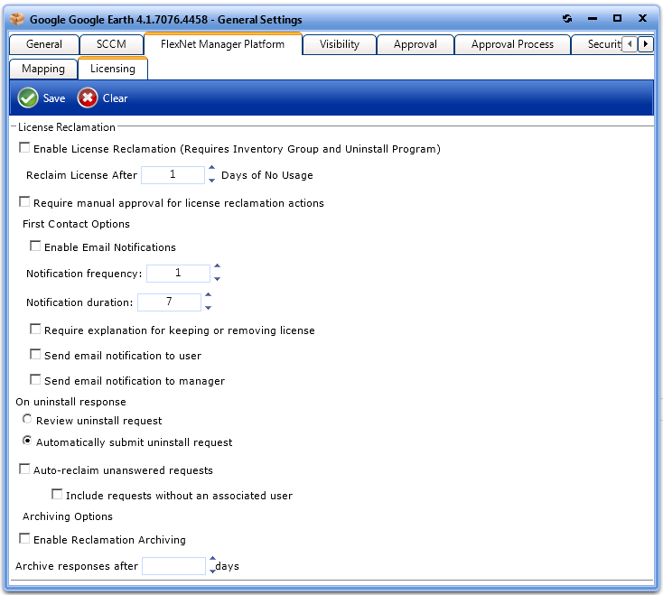Switch to the Mapping sub-tab

43,69
